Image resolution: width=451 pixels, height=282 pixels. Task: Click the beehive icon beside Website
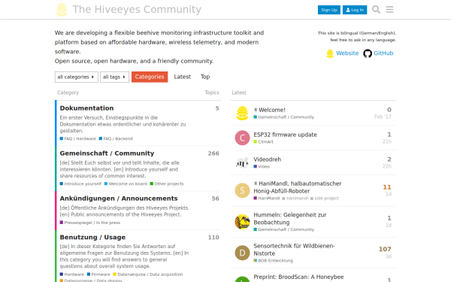[330, 53]
